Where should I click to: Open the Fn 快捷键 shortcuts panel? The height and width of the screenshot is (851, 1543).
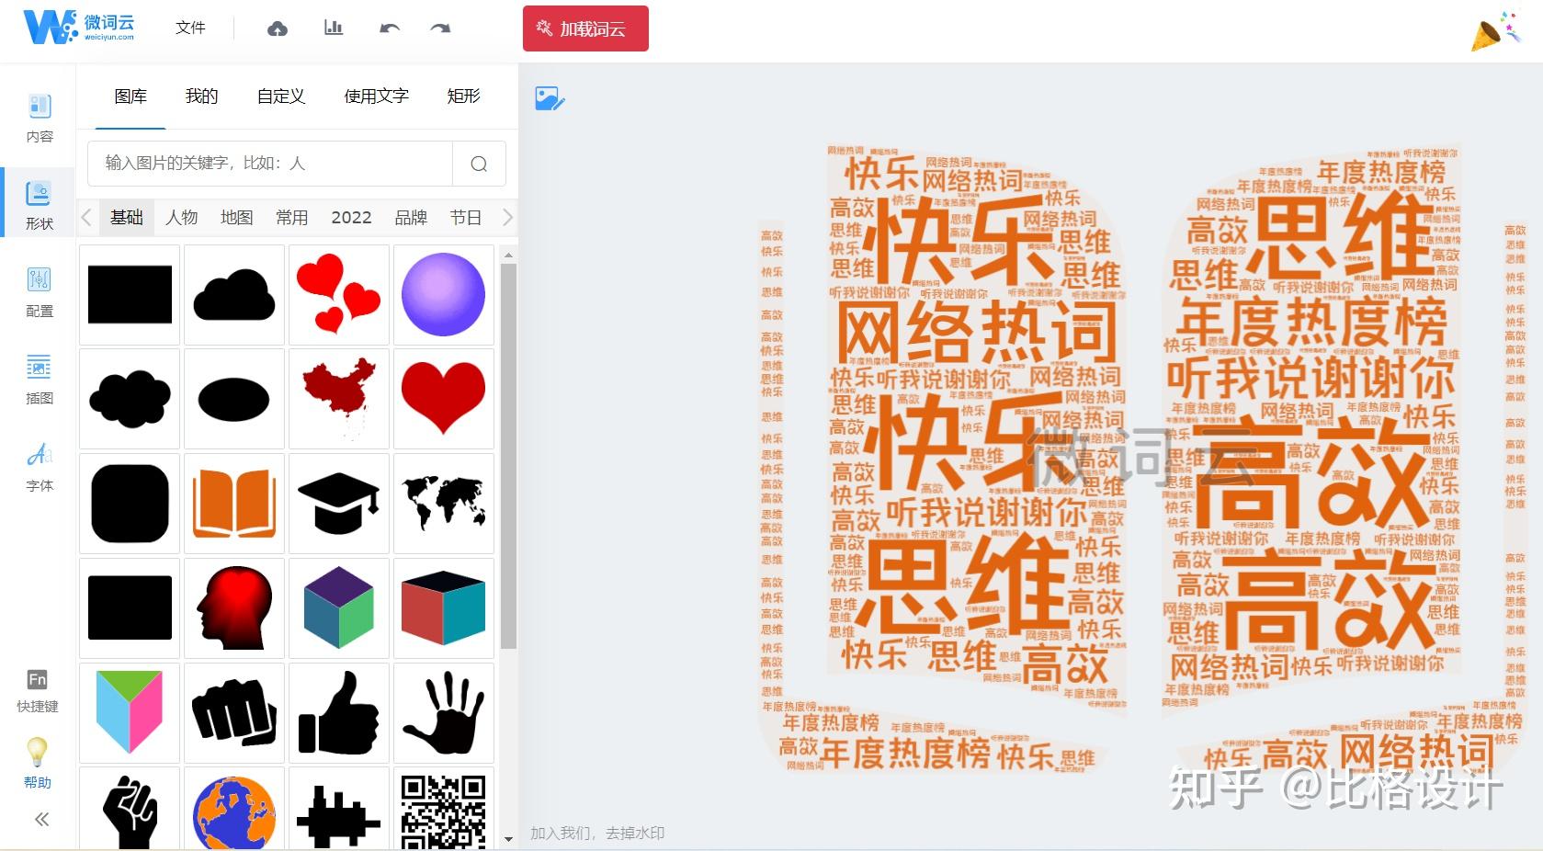[x=38, y=687]
